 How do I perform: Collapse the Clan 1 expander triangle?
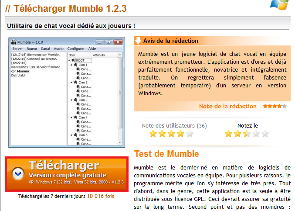(71, 65)
